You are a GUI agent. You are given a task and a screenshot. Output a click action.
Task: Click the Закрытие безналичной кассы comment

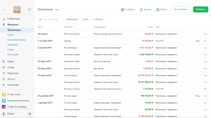pos(108,89)
